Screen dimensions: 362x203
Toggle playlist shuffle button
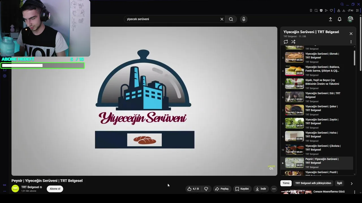coord(293,42)
